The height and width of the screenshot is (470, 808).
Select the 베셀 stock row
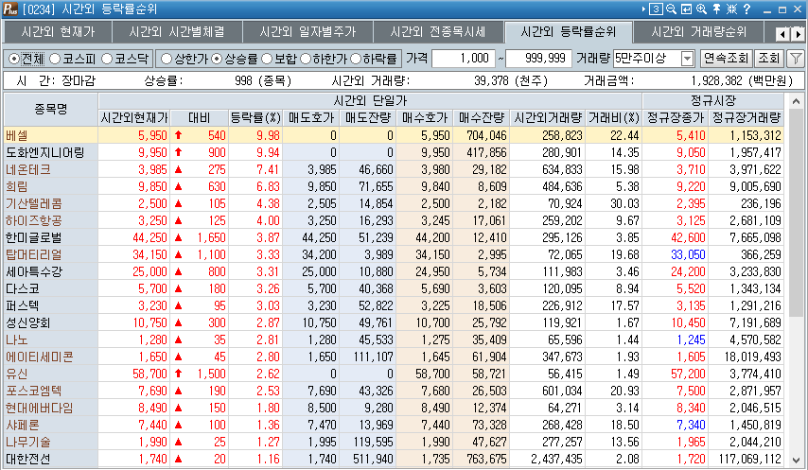[394, 135]
